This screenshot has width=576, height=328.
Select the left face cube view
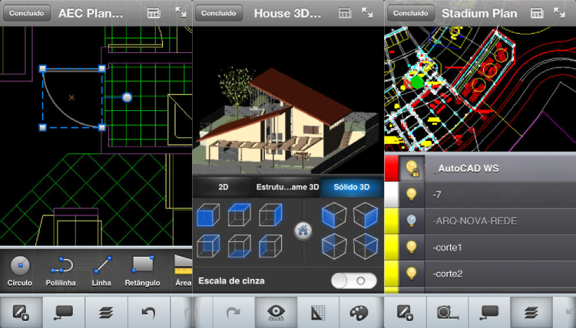pyautogui.click(x=271, y=246)
